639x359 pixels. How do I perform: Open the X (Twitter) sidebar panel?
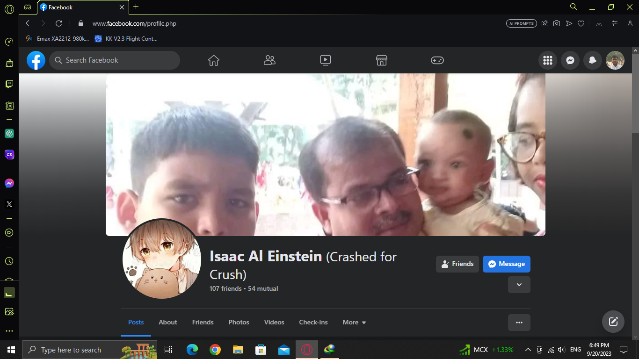tap(9, 204)
